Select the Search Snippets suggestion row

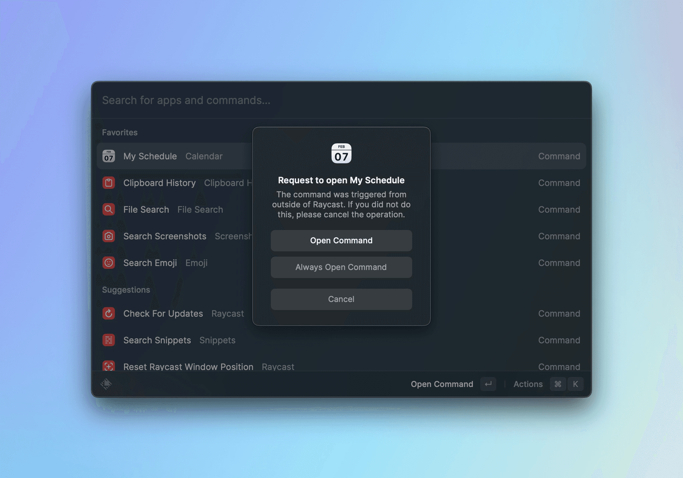point(157,340)
